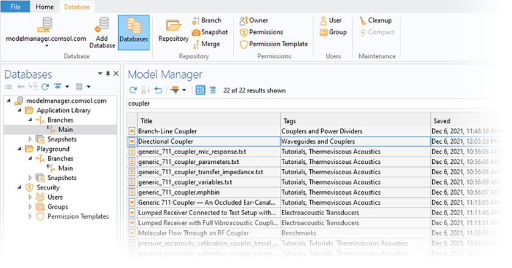Image resolution: width=512 pixels, height=268 pixels.
Task: Expand the Users node under Security
Action: (30, 197)
